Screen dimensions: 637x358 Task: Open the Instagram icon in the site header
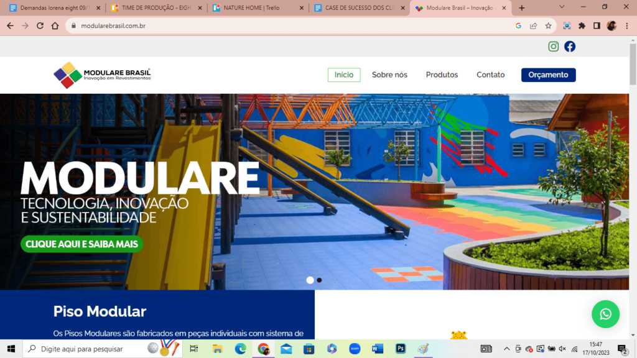click(553, 46)
